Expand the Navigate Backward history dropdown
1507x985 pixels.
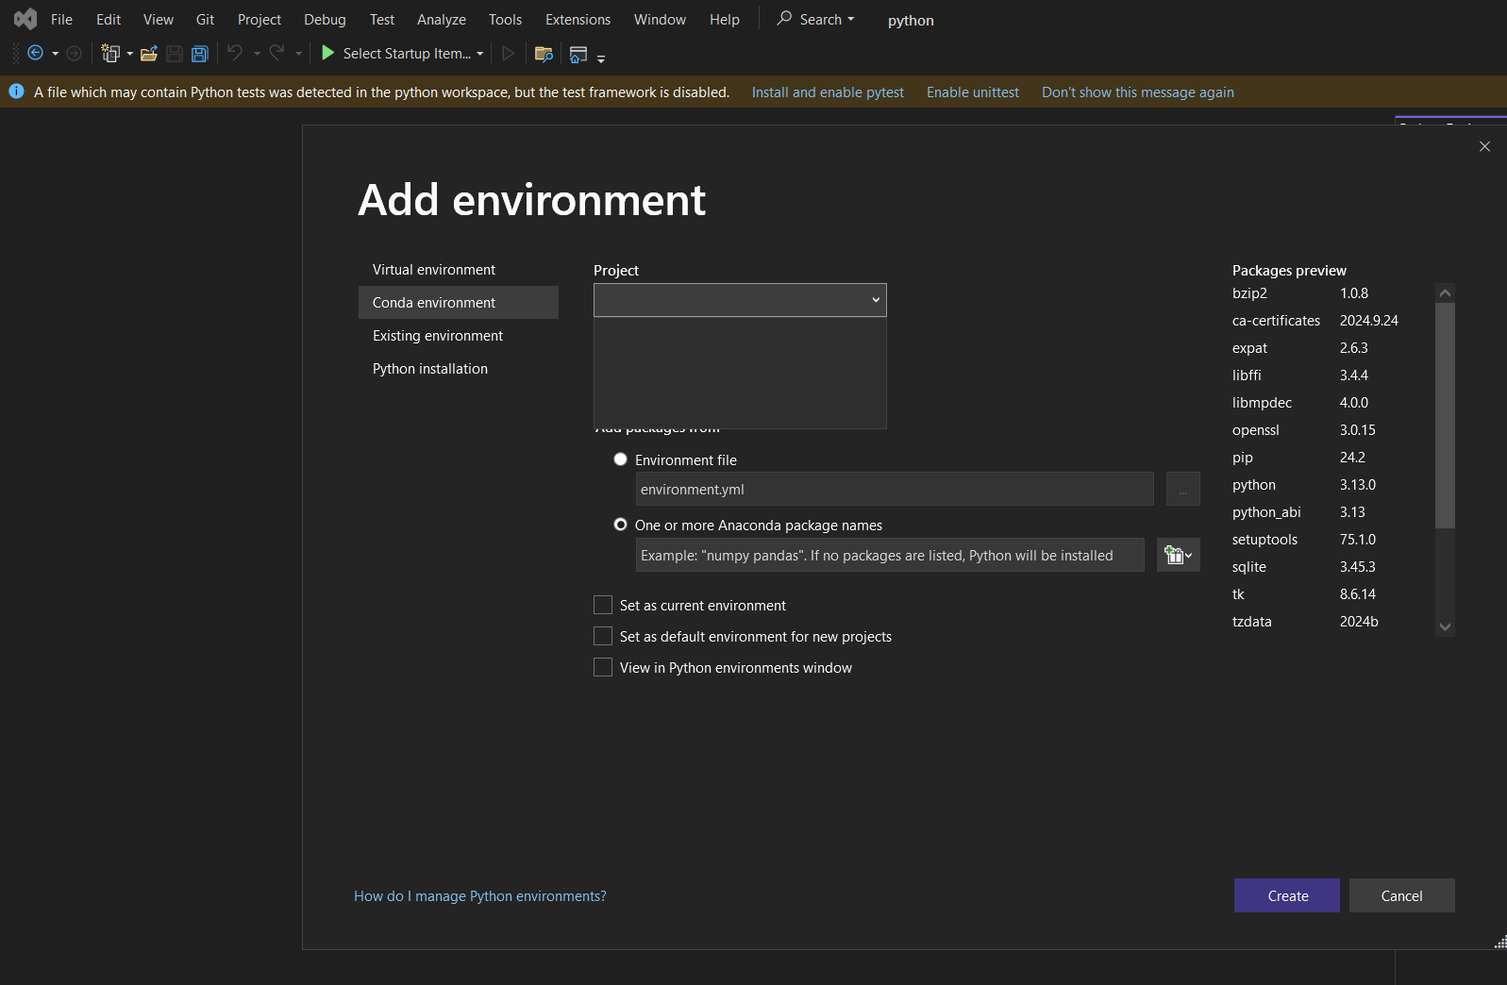(x=55, y=54)
